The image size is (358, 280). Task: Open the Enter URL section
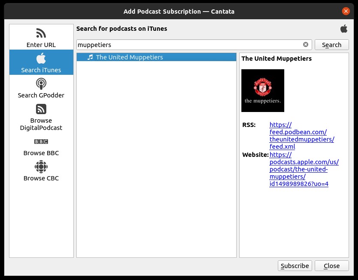point(41,37)
